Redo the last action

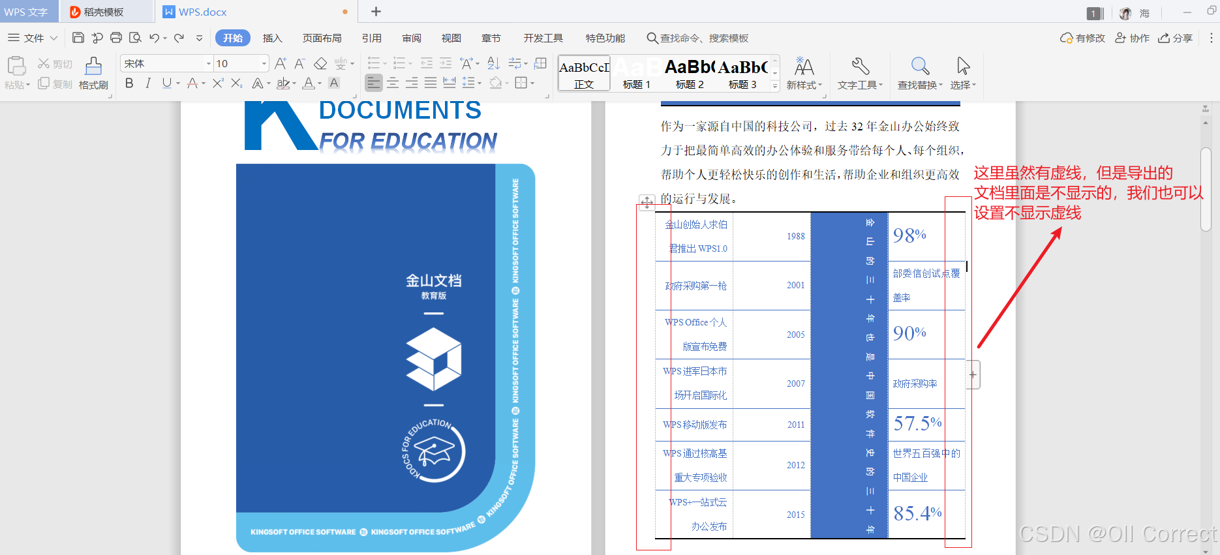pos(179,38)
